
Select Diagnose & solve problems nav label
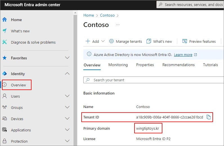coord(33,42)
